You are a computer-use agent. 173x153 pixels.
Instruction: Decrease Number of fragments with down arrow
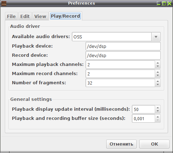(158, 85)
